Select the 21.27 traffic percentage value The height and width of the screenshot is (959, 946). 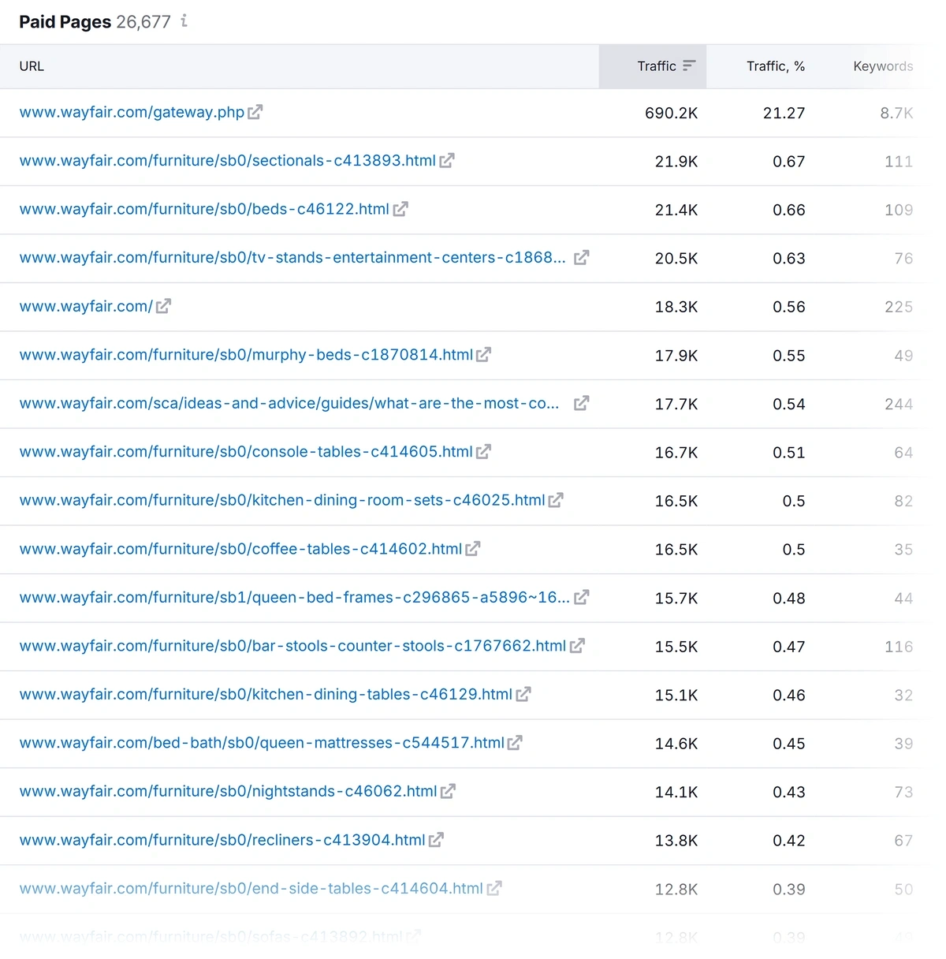coord(784,114)
